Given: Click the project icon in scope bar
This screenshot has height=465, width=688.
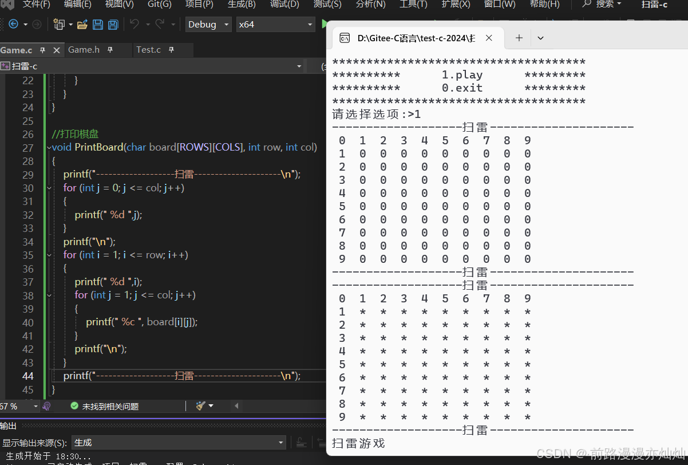Looking at the screenshot, I should click(5, 66).
